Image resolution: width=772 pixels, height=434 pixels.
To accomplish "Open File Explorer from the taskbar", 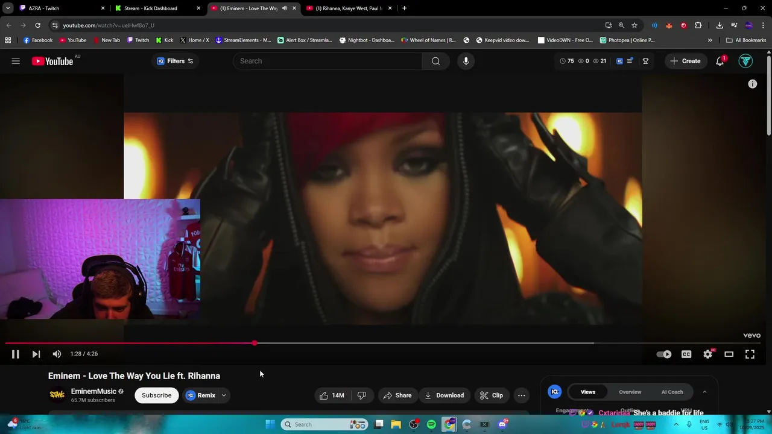I will [x=396, y=424].
